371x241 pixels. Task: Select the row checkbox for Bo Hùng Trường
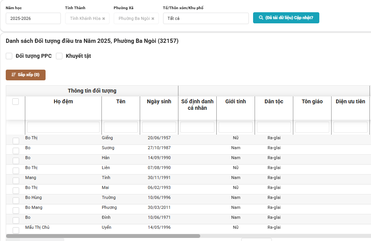point(16,200)
